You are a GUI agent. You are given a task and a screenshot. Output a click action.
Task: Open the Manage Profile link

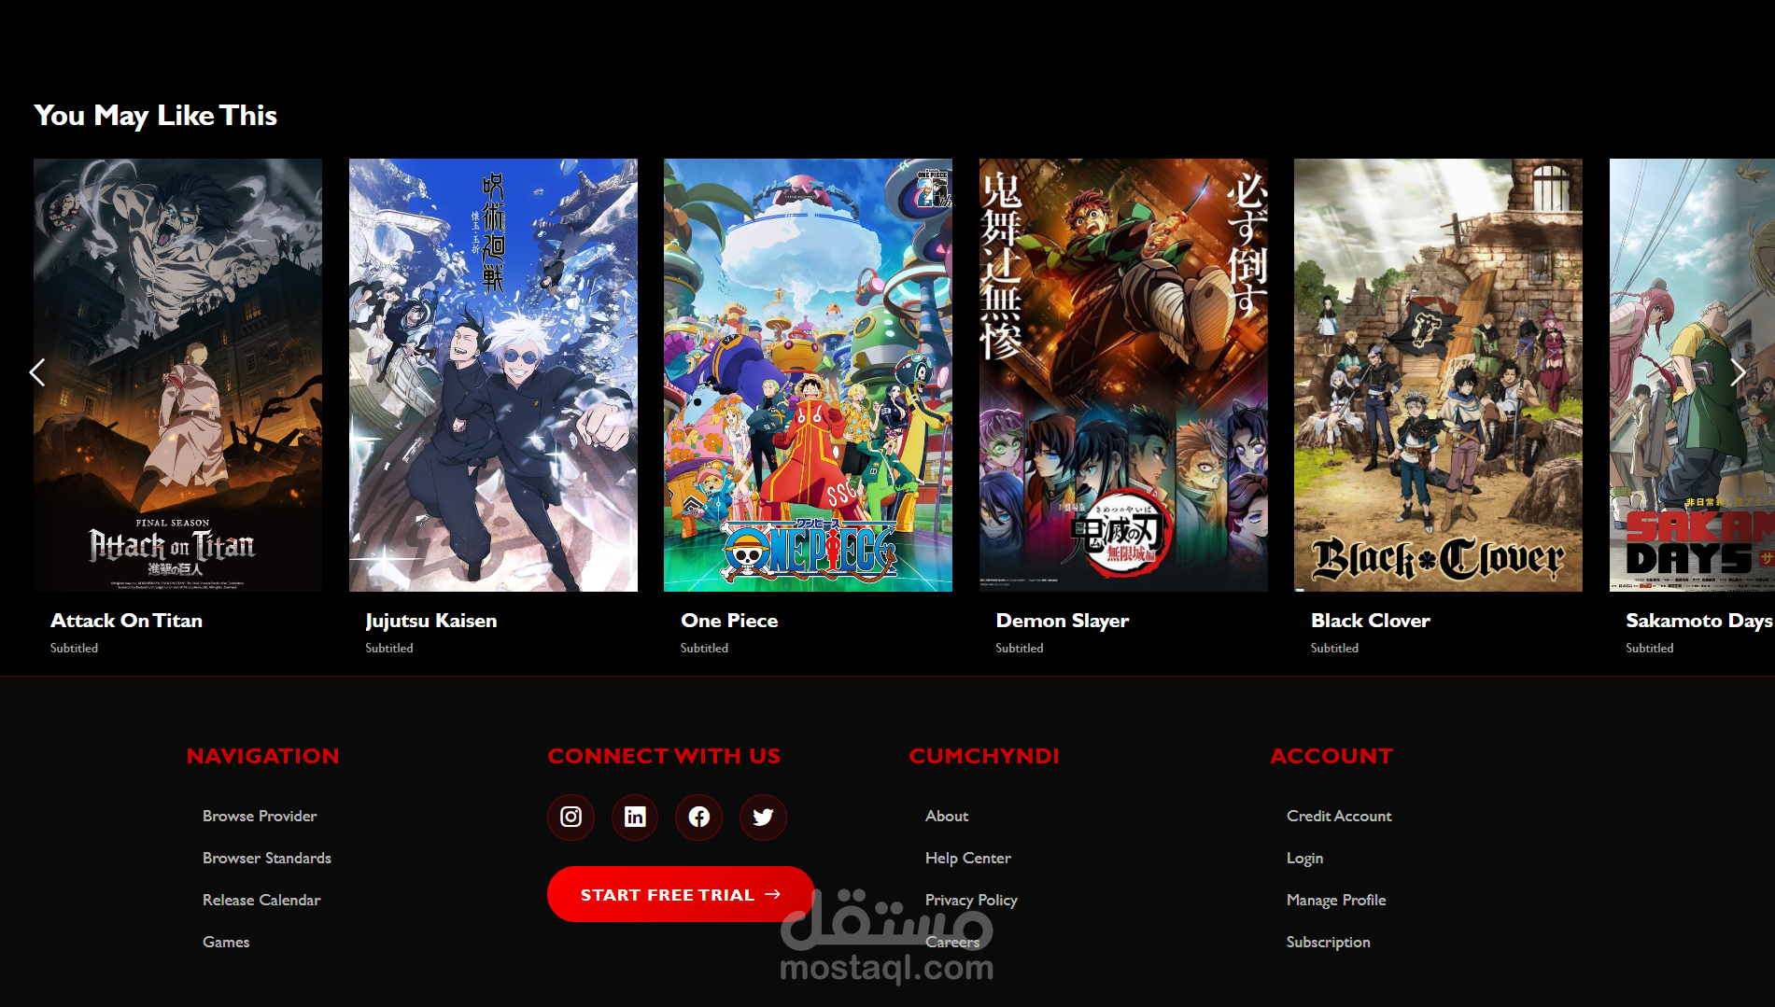click(x=1336, y=900)
